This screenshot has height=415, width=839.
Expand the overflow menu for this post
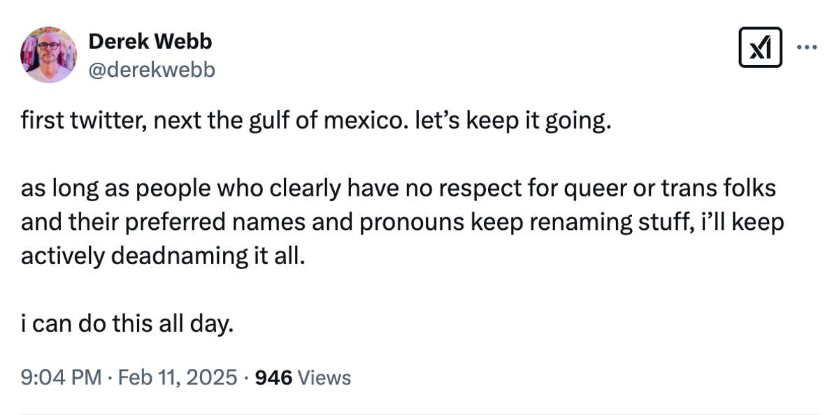point(808,47)
